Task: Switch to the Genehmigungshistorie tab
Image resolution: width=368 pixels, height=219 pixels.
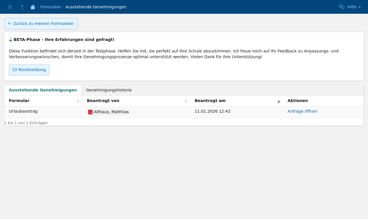Action: tap(109, 90)
